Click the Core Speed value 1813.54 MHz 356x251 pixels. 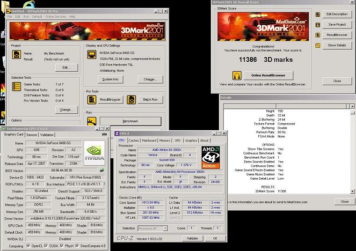pyautogui.click(x=151, y=202)
